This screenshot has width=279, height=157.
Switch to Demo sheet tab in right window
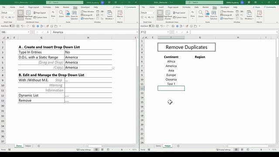(158, 146)
